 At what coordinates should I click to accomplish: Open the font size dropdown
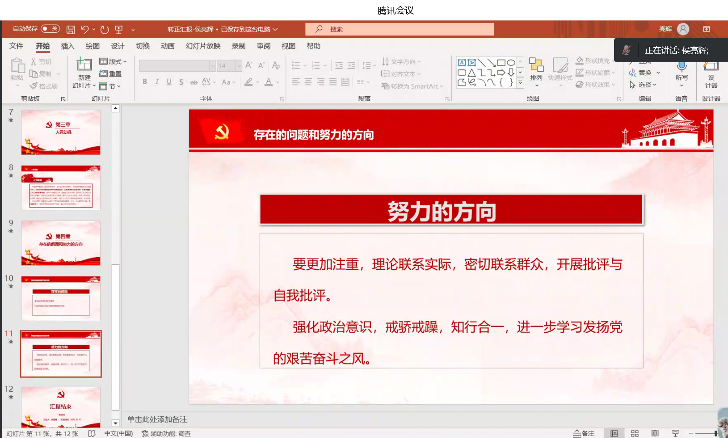click(239, 66)
